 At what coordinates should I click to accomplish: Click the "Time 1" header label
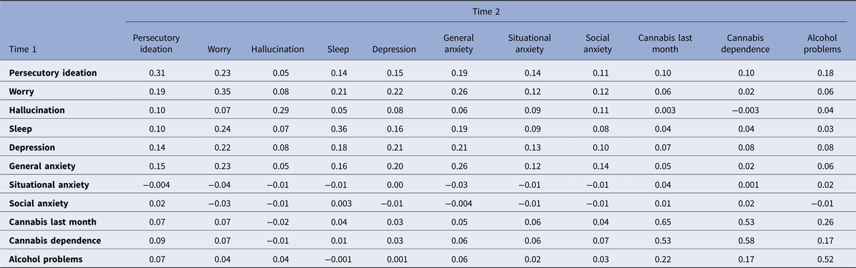click(x=25, y=49)
